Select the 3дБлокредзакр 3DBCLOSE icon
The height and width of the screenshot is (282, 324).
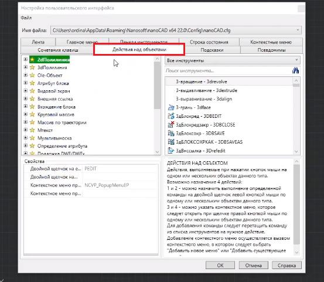(x=171, y=125)
